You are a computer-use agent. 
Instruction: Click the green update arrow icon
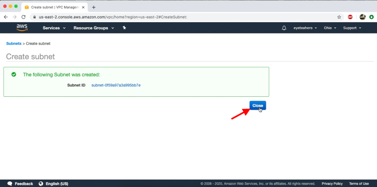[371, 17]
